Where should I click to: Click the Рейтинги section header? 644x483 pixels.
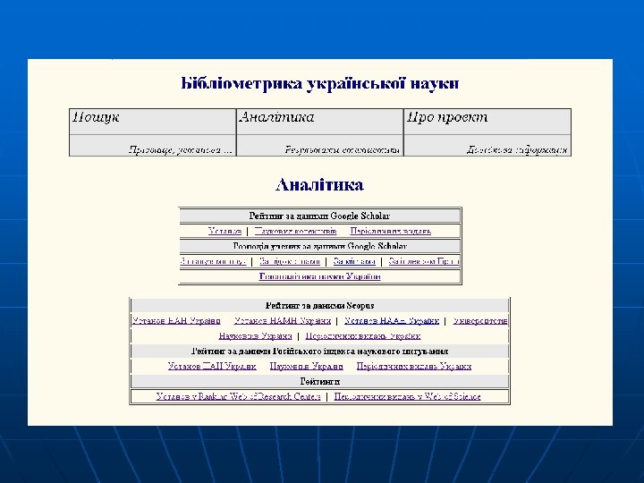click(320, 382)
